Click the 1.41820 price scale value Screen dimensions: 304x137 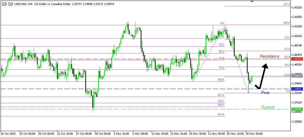297,7
